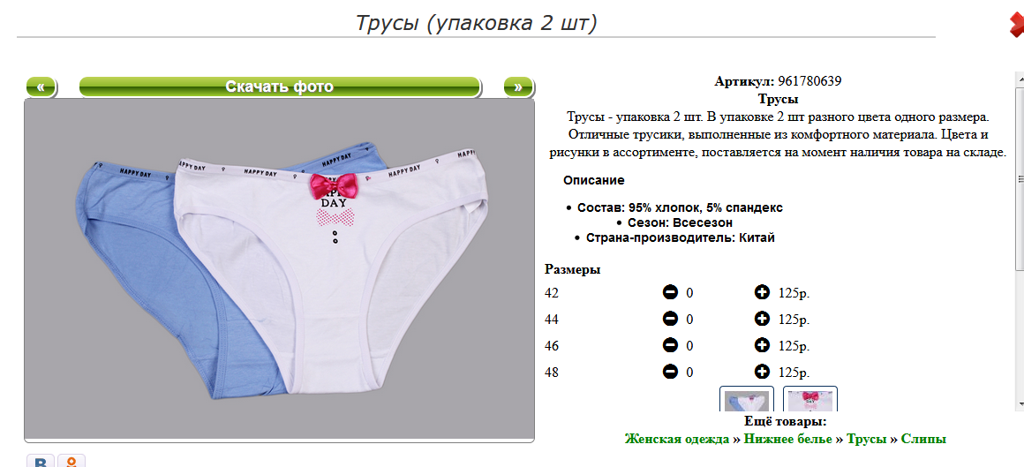Open the Нижнее белье category link
Image resolution: width=1024 pixels, height=467 pixels.
[788, 439]
